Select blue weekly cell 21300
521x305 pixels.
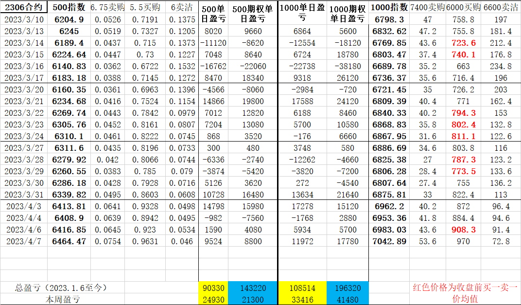tap(253, 299)
